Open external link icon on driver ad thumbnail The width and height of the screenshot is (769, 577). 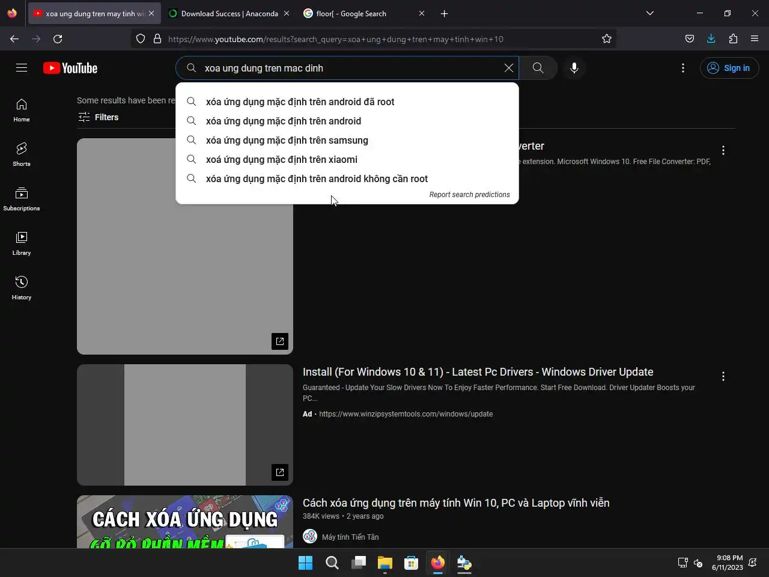pos(280,472)
